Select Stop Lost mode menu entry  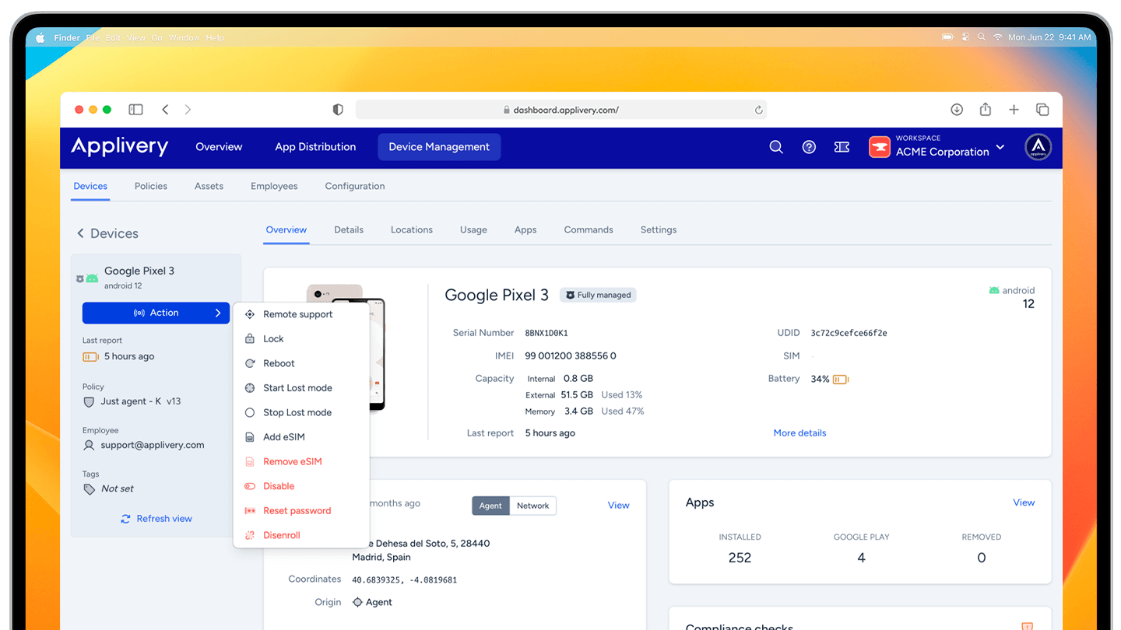click(300, 413)
